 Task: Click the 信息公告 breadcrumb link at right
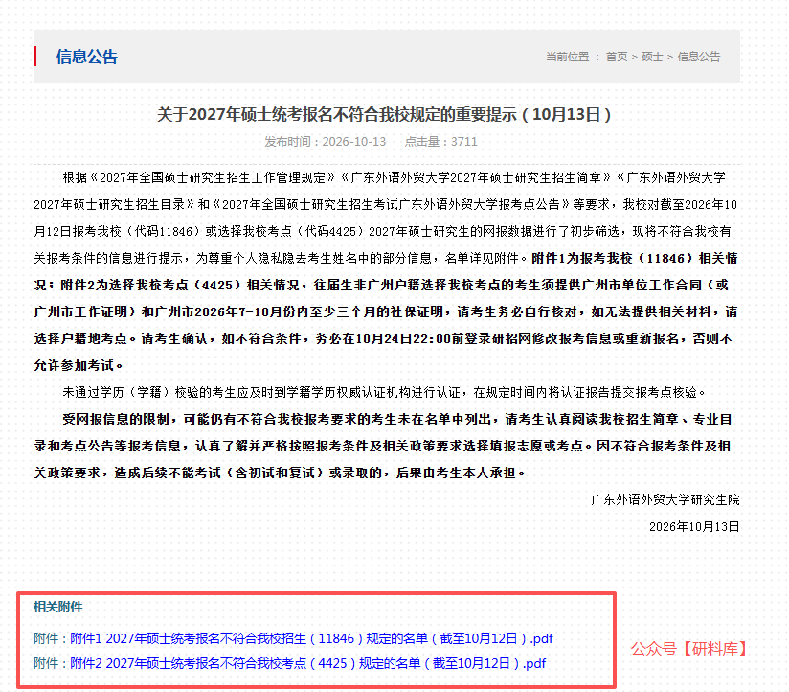tap(699, 57)
